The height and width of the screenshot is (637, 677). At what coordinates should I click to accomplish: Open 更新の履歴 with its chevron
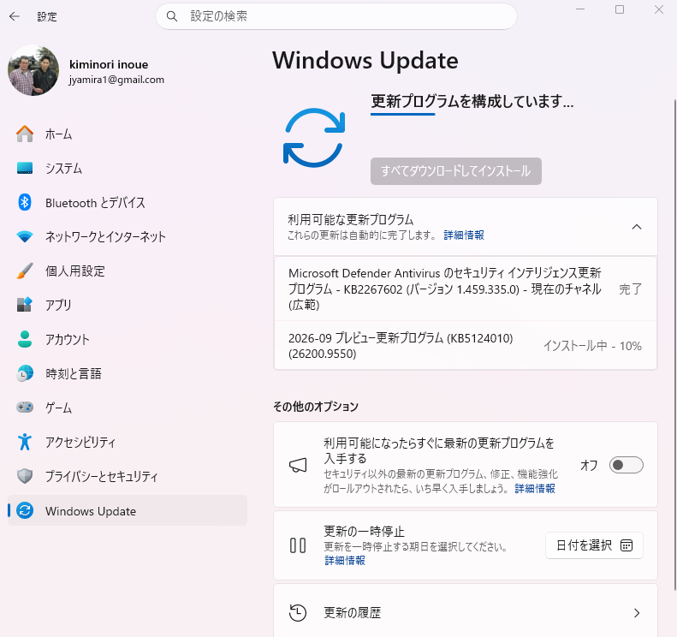click(637, 613)
